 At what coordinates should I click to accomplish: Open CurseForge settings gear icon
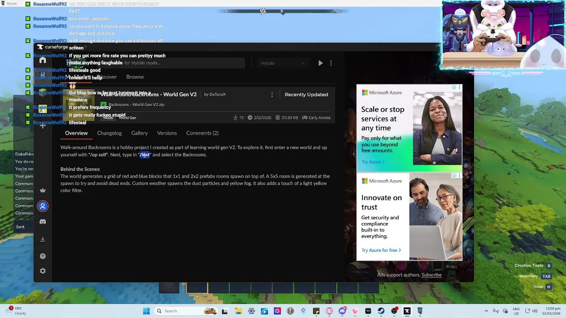tap(43, 271)
